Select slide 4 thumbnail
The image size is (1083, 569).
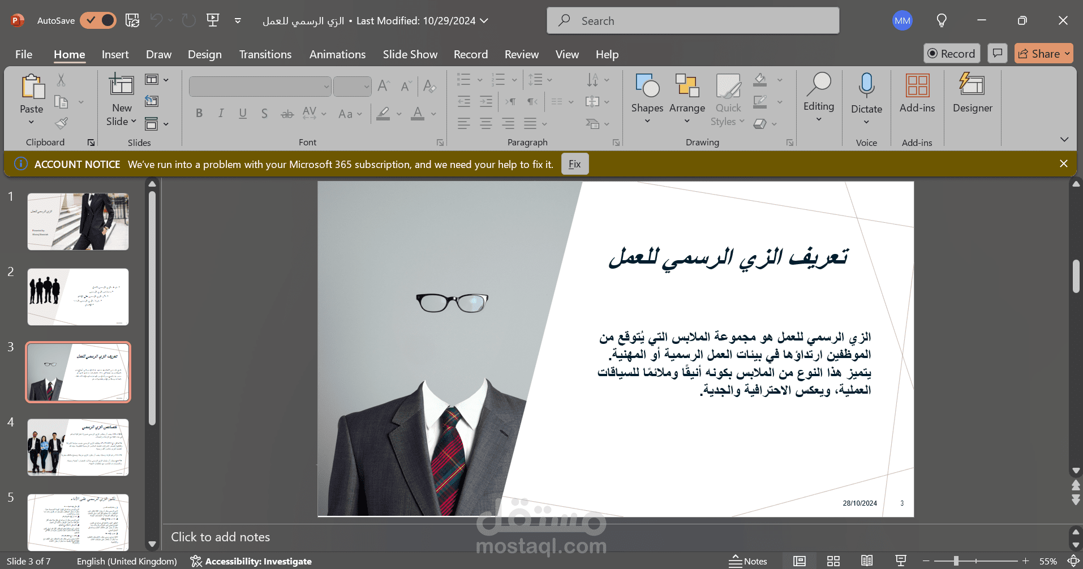click(78, 447)
